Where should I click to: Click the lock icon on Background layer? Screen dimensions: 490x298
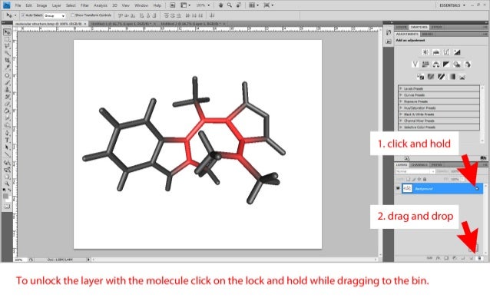[x=477, y=188]
